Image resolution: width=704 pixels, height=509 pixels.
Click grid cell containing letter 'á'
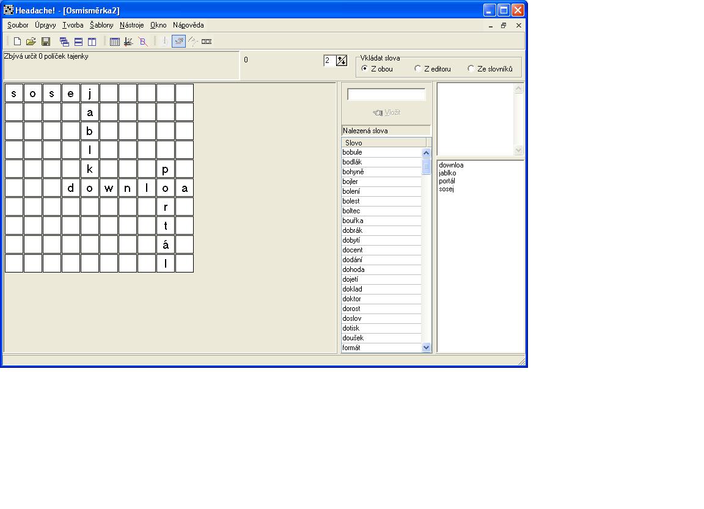(x=165, y=244)
